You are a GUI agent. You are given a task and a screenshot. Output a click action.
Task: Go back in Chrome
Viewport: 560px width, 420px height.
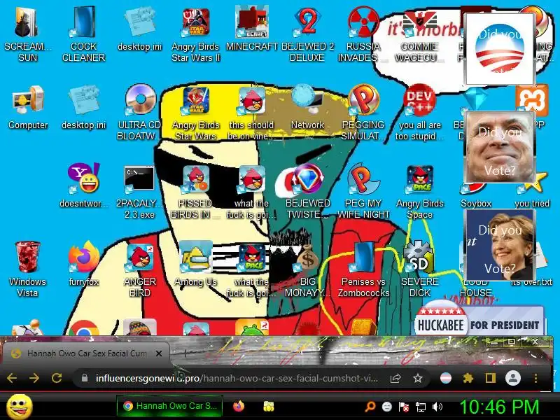[x=12, y=378]
